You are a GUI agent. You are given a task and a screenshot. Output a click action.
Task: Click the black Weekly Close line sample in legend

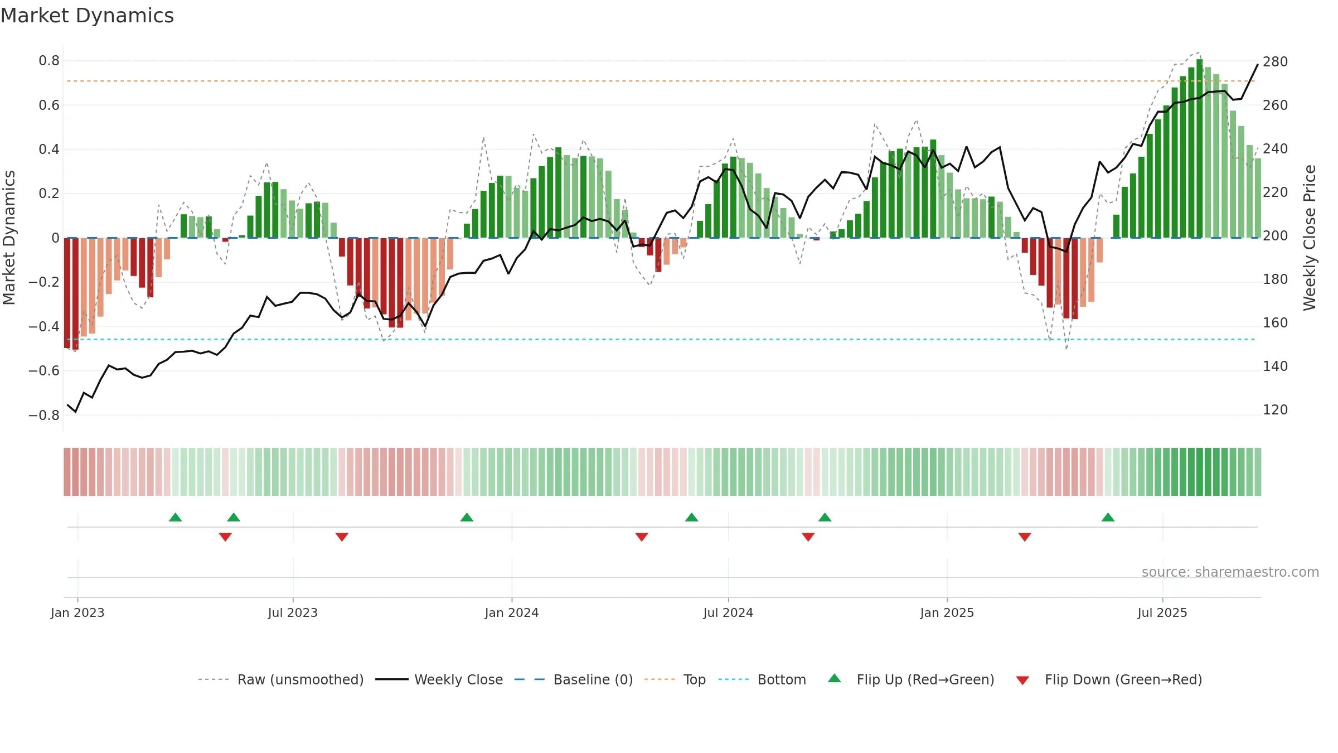392,679
